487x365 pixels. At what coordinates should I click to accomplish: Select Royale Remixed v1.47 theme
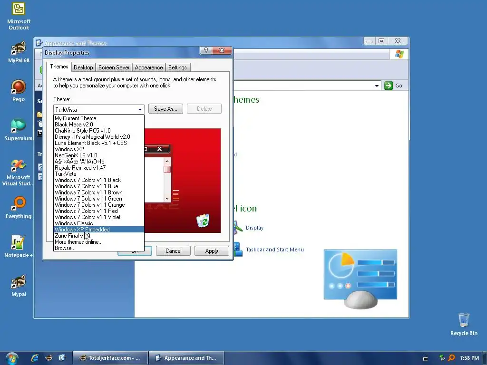99,168
